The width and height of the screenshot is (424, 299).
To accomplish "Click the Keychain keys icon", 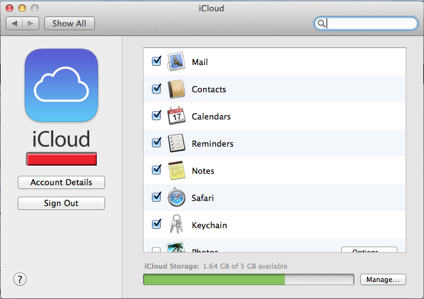I will pos(177,224).
